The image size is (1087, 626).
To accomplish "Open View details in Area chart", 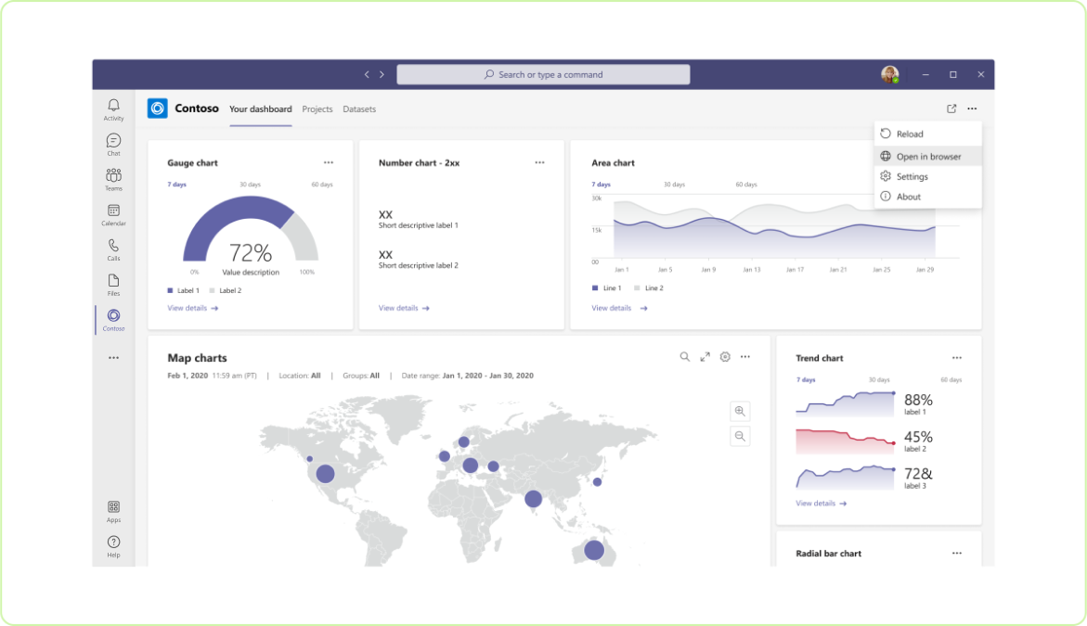I will pos(619,308).
